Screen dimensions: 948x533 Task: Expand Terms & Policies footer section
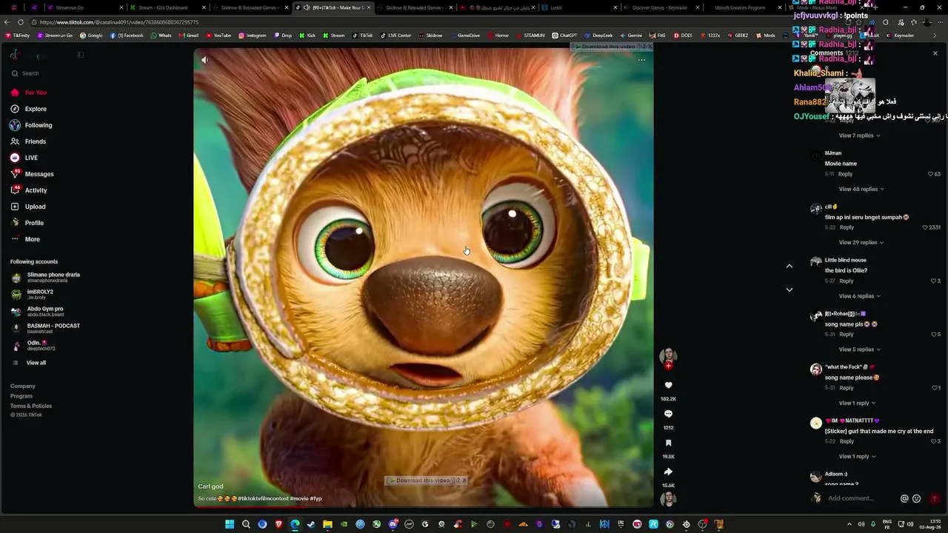[x=31, y=406]
